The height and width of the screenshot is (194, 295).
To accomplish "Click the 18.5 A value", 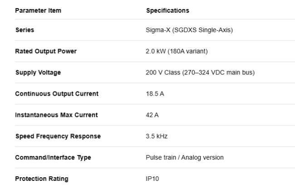I will [155, 94].
